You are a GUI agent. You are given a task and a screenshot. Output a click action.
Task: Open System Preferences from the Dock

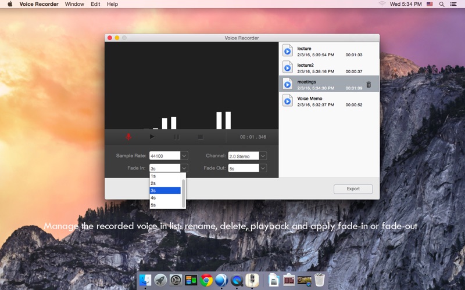pyautogui.click(x=176, y=280)
